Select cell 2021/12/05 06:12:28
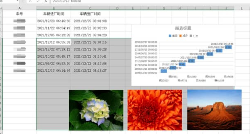Viewport: 250px width, 134px height. (x=53, y=35)
